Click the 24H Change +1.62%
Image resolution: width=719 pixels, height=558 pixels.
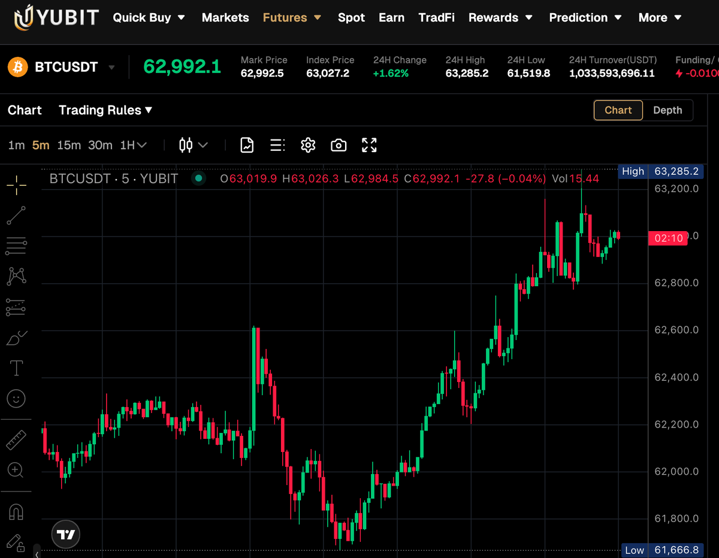(x=391, y=74)
